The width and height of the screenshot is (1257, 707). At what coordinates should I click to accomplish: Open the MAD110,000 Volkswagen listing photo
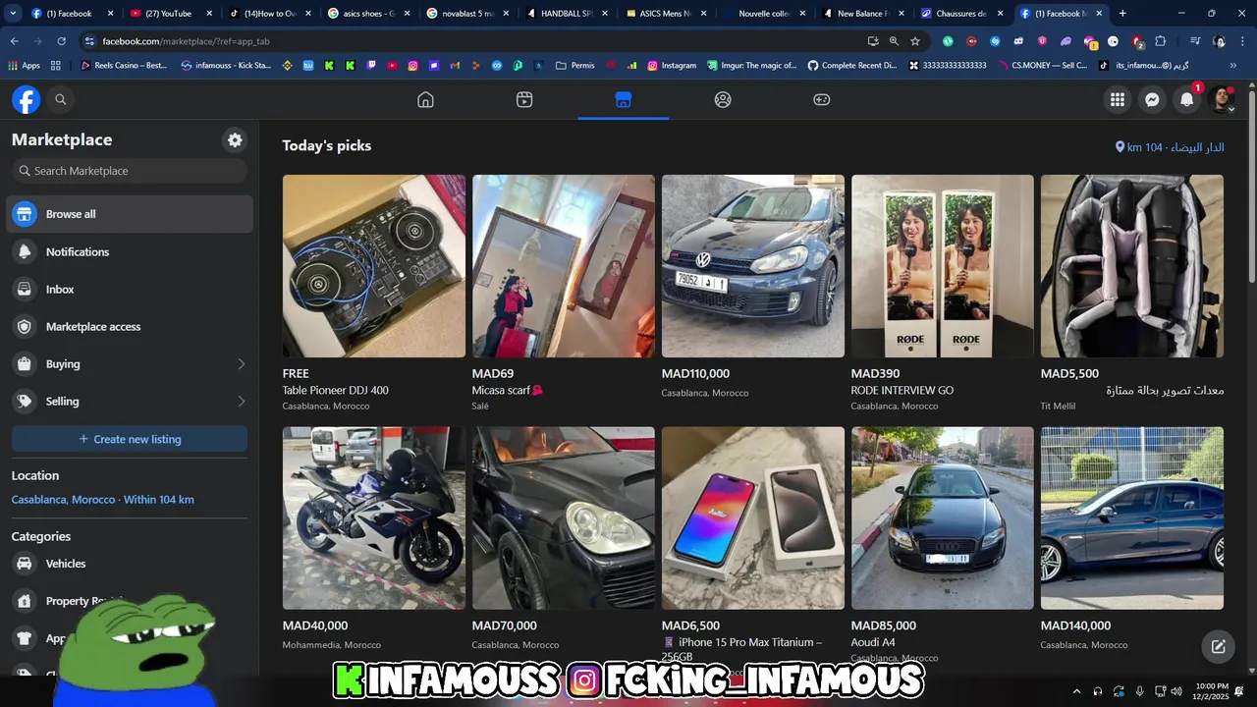tap(753, 266)
